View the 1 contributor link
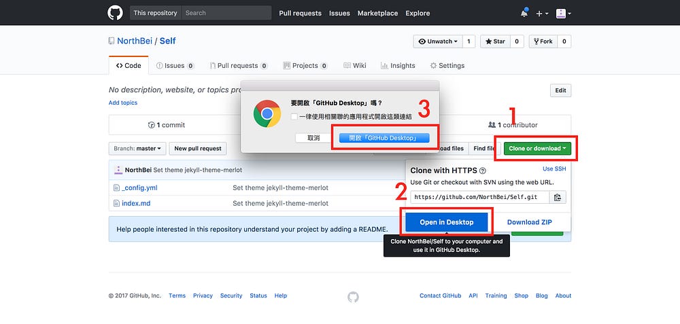Image resolution: width=680 pixels, height=324 pixels. 513,125
